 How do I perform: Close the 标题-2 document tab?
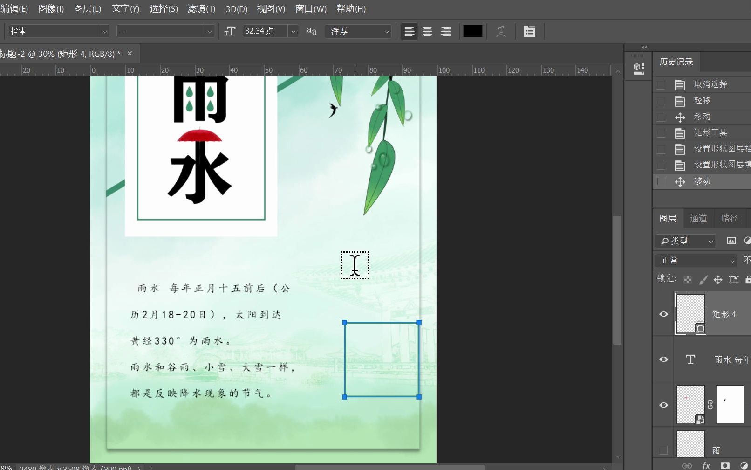pos(130,54)
